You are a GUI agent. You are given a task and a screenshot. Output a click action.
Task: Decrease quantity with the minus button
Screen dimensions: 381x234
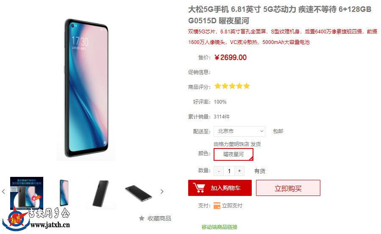pyautogui.click(x=219, y=171)
